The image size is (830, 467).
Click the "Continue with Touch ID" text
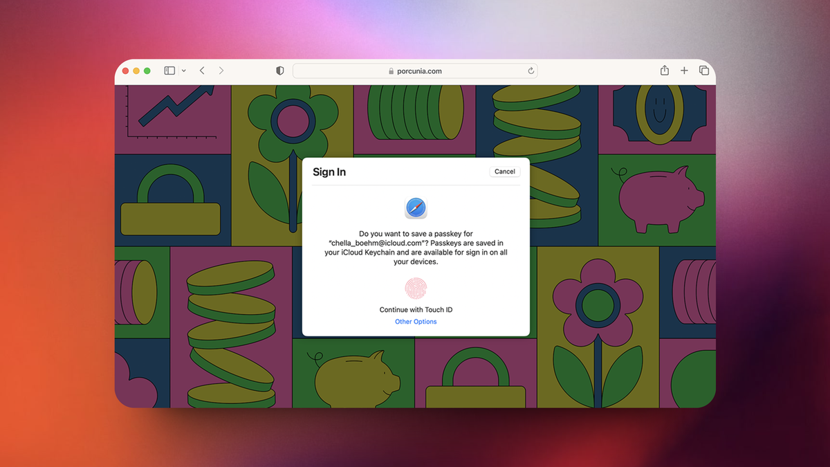point(416,310)
